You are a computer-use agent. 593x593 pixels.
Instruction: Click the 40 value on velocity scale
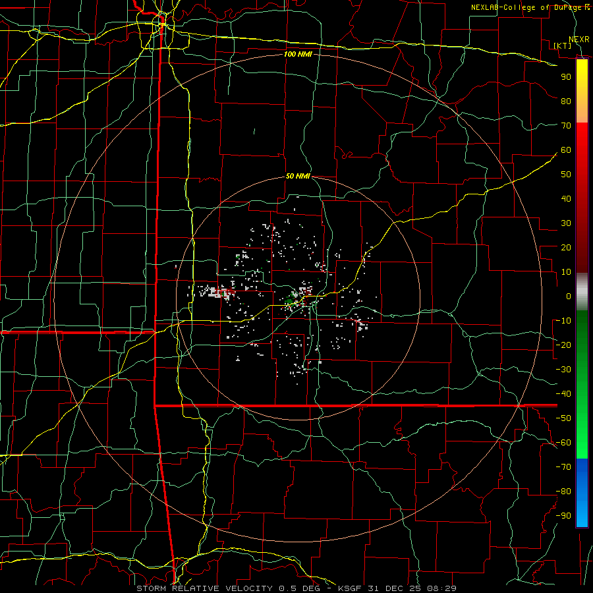[x=566, y=198]
